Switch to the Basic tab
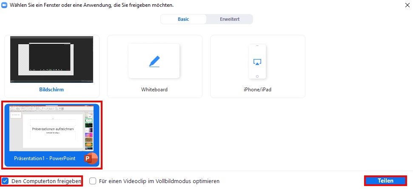The height and width of the screenshot is (189, 413). coord(183,19)
